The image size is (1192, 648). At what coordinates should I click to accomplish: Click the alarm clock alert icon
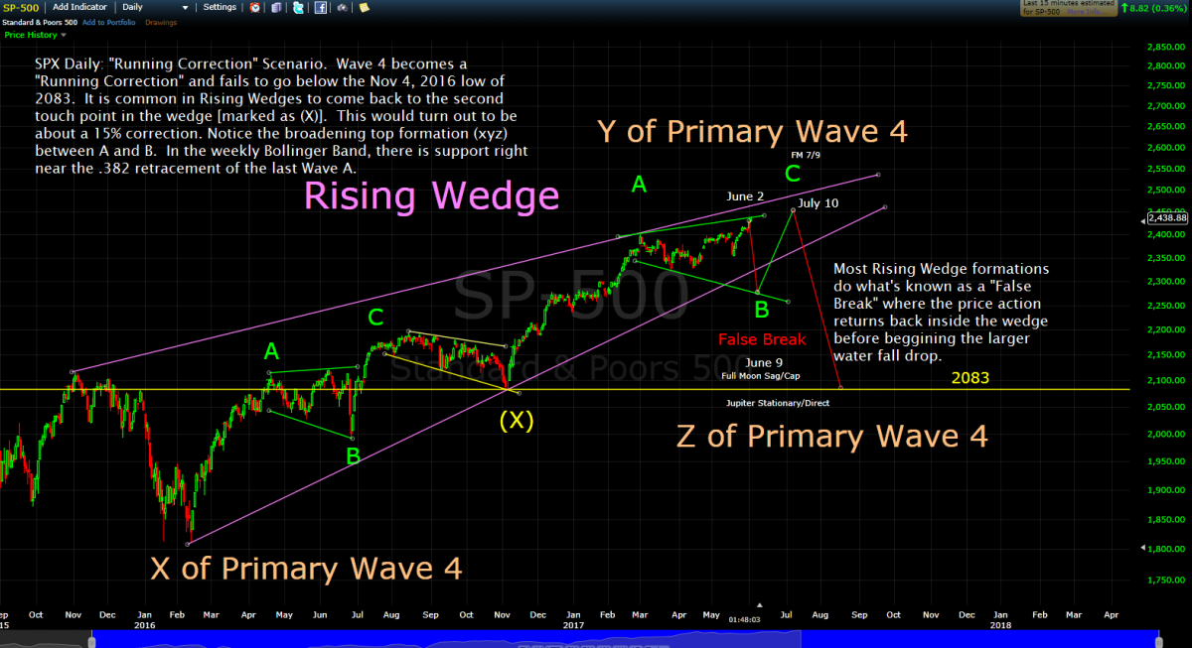[x=254, y=7]
